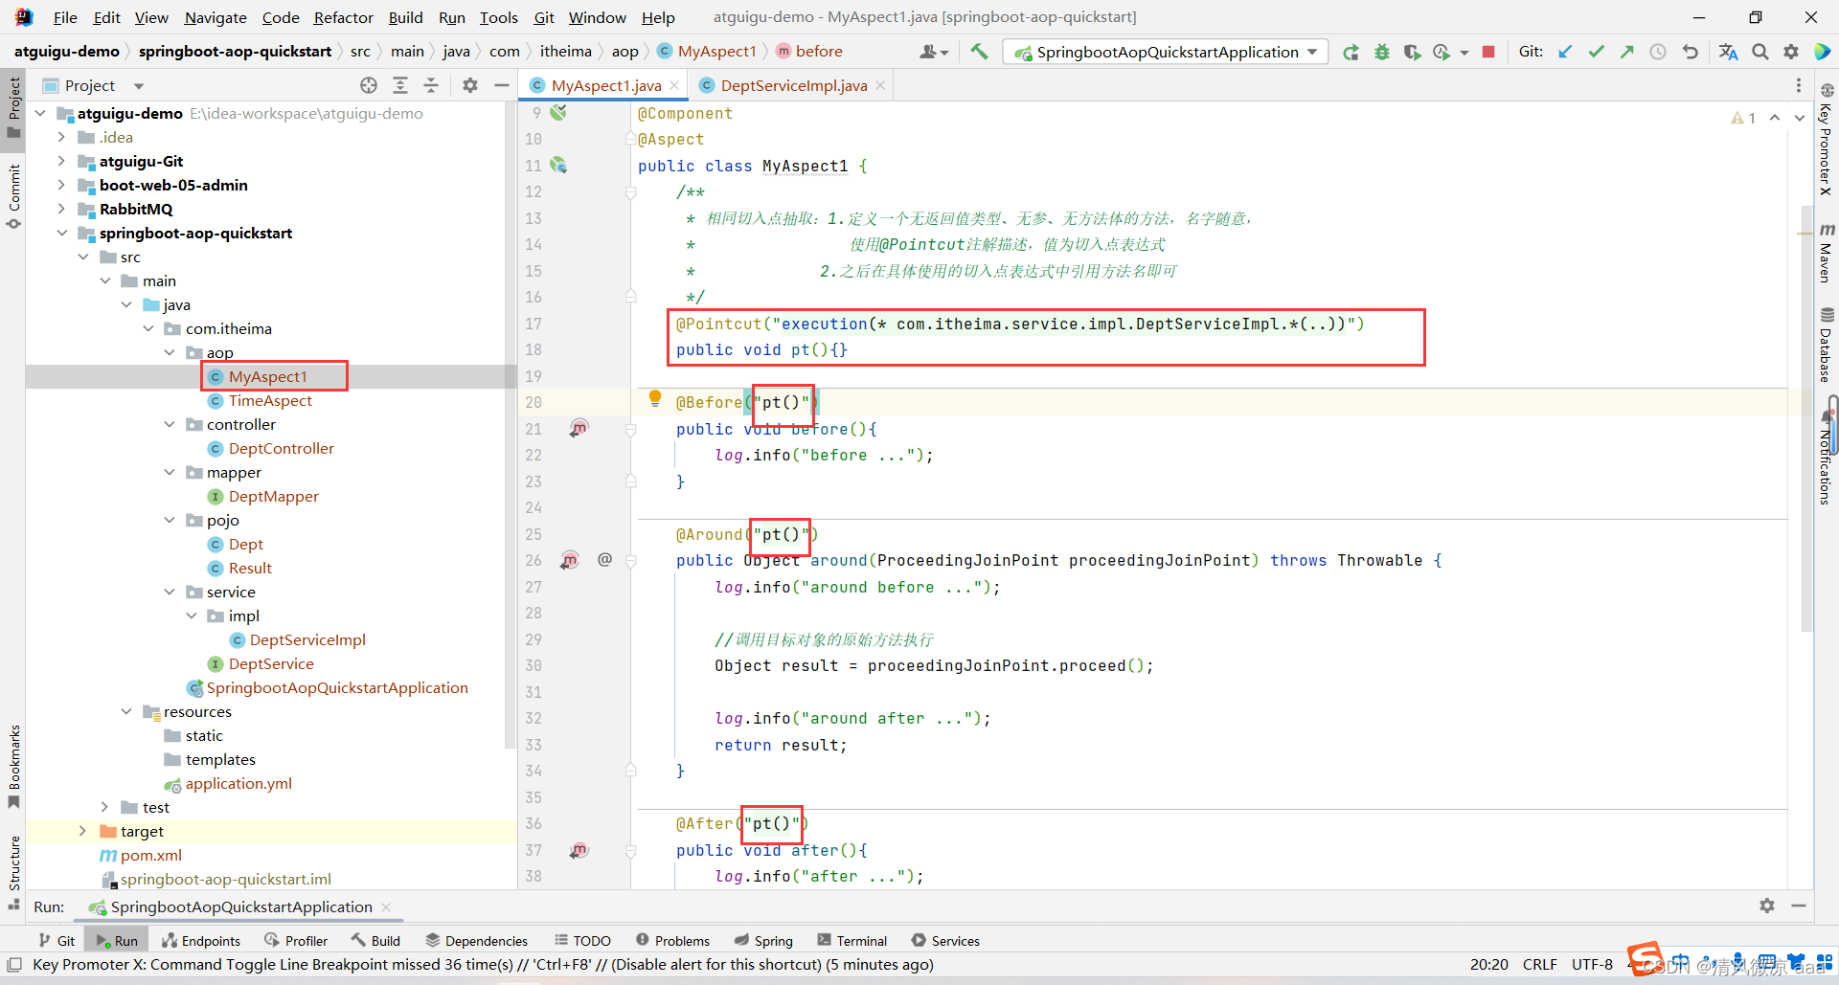Open the Refactor menu
The height and width of the screenshot is (985, 1839).
point(343,17)
